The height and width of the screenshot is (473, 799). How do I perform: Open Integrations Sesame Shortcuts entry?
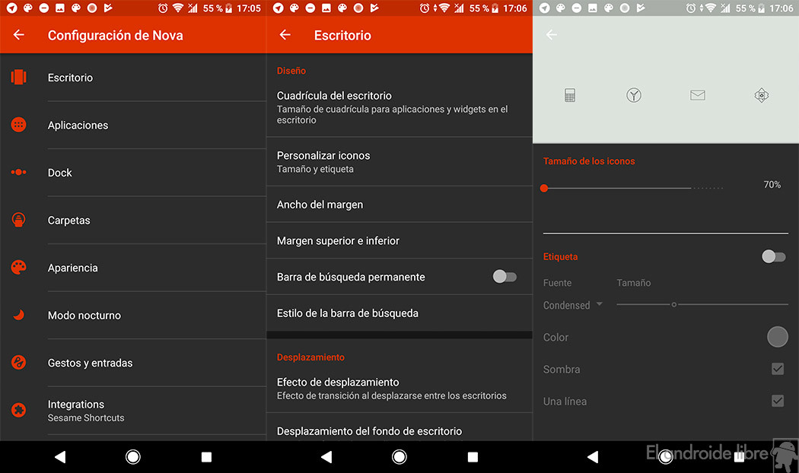[133, 411]
